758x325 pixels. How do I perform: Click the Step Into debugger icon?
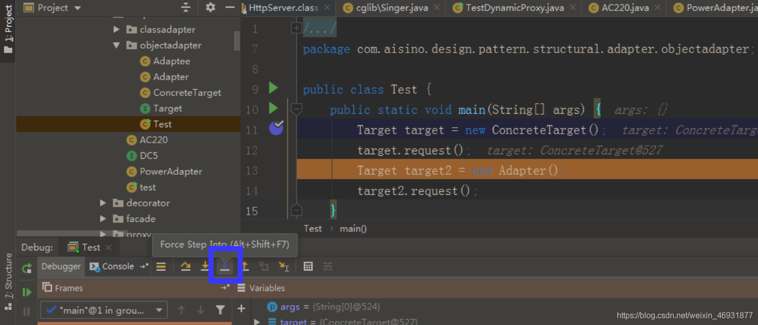pyautogui.click(x=205, y=267)
